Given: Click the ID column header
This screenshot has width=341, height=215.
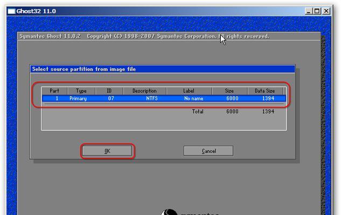Looking at the screenshot, I should click(x=109, y=91).
